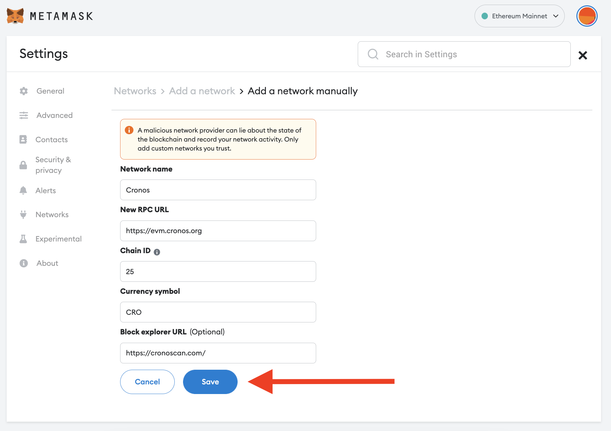Open Security & privacy settings
This screenshot has width=611, height=431.
pyautogui.click(x=53, y=165)
